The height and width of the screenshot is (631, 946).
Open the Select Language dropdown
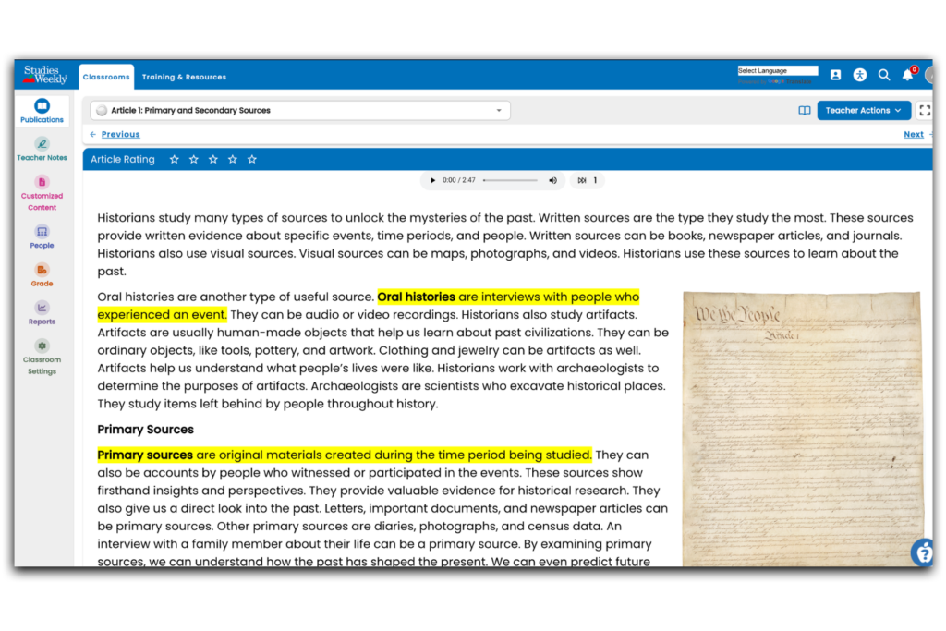coord(777,70)
